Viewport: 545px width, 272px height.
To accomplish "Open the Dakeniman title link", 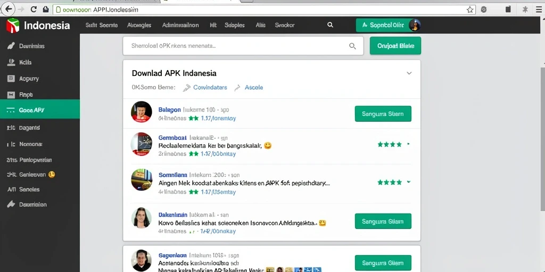I will (173, 215).
